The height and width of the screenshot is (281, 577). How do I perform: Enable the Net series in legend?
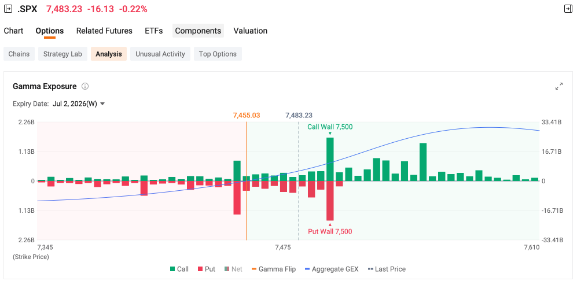pos(233,269)
